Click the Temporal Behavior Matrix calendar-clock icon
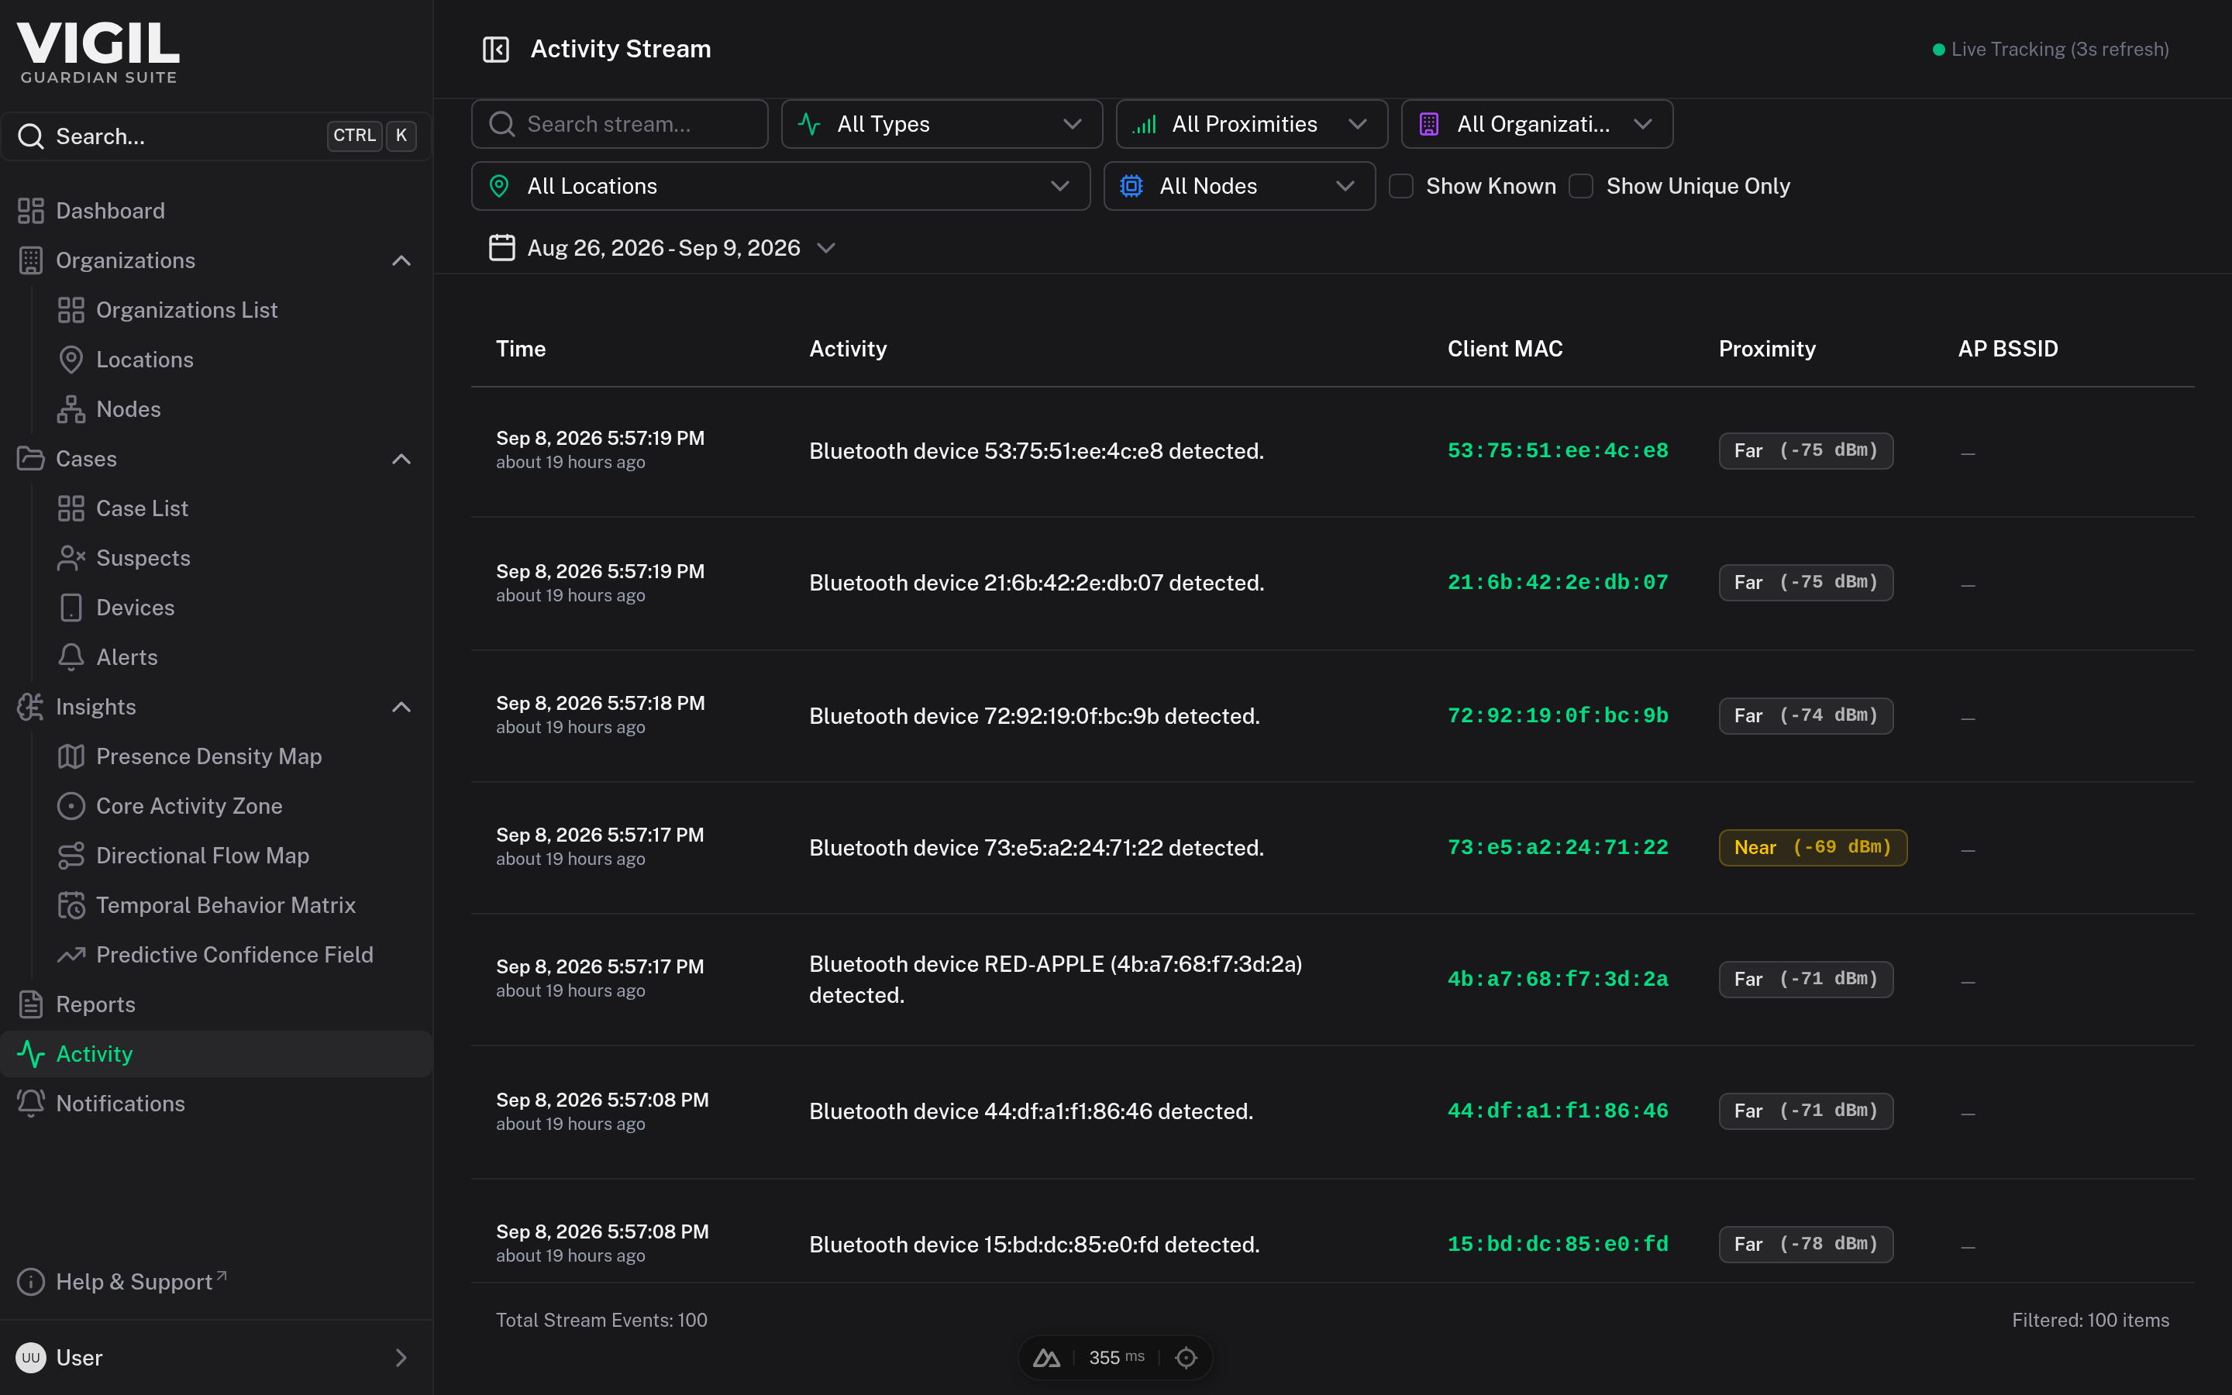Screen dimensions: 2232x1395 71,905
